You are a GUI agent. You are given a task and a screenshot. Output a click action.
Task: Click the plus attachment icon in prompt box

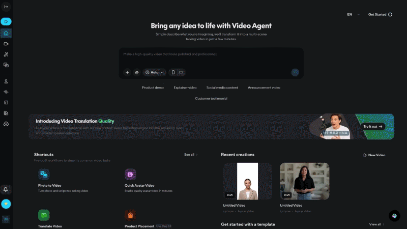[127, 72]
